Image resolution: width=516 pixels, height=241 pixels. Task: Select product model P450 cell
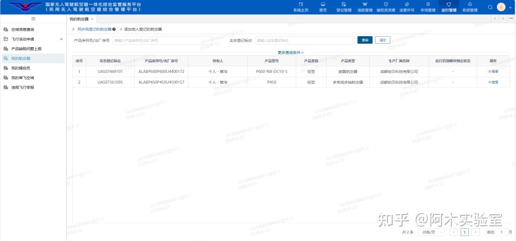click(271, 82)
